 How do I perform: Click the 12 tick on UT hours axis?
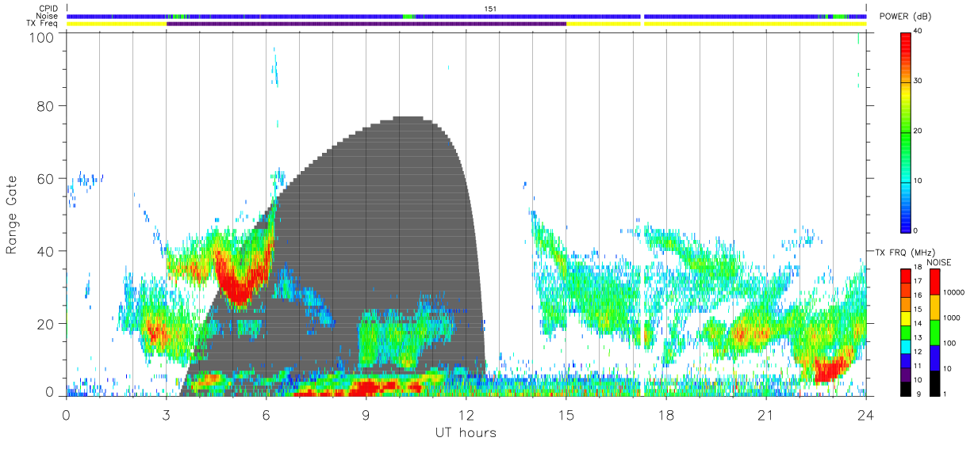point(466,413)
